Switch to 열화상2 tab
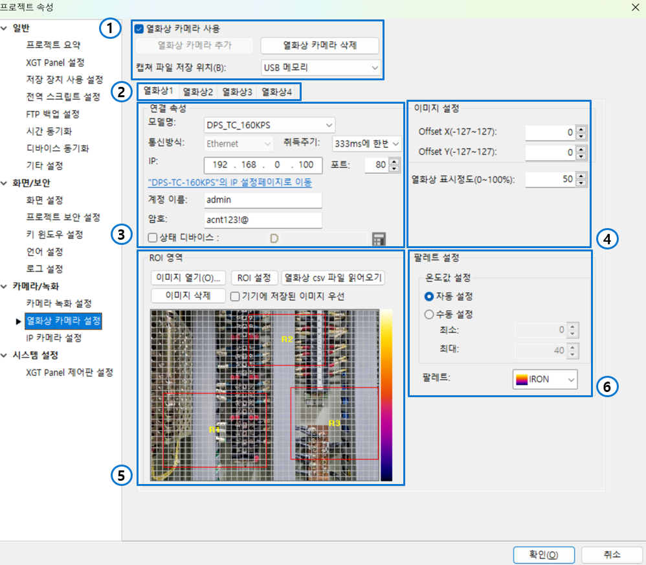646x565 pixels. point(198,92)
